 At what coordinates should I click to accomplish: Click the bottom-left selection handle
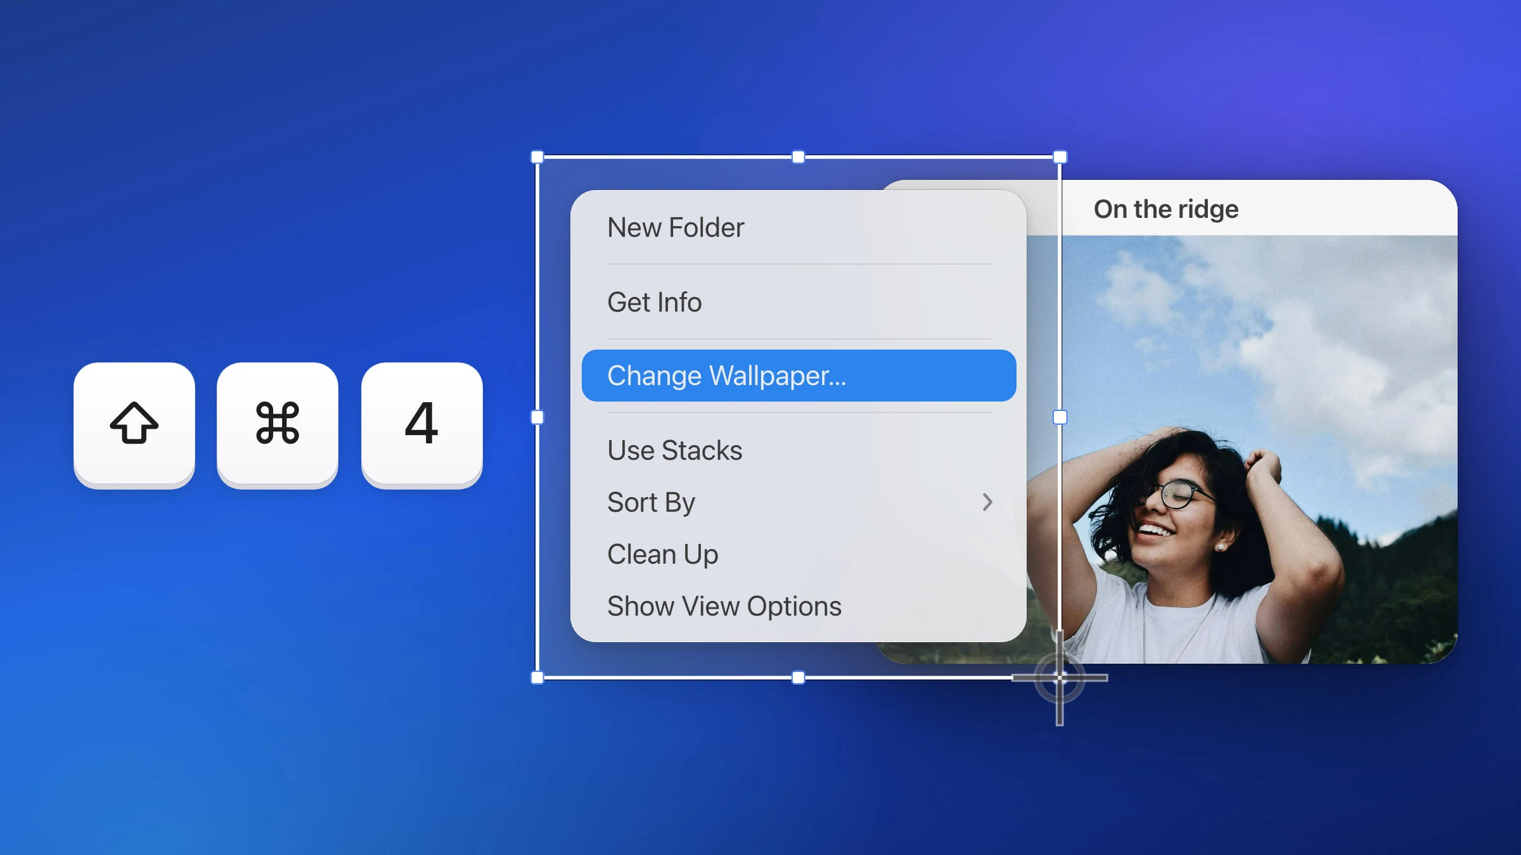click(x=537, y=678)
